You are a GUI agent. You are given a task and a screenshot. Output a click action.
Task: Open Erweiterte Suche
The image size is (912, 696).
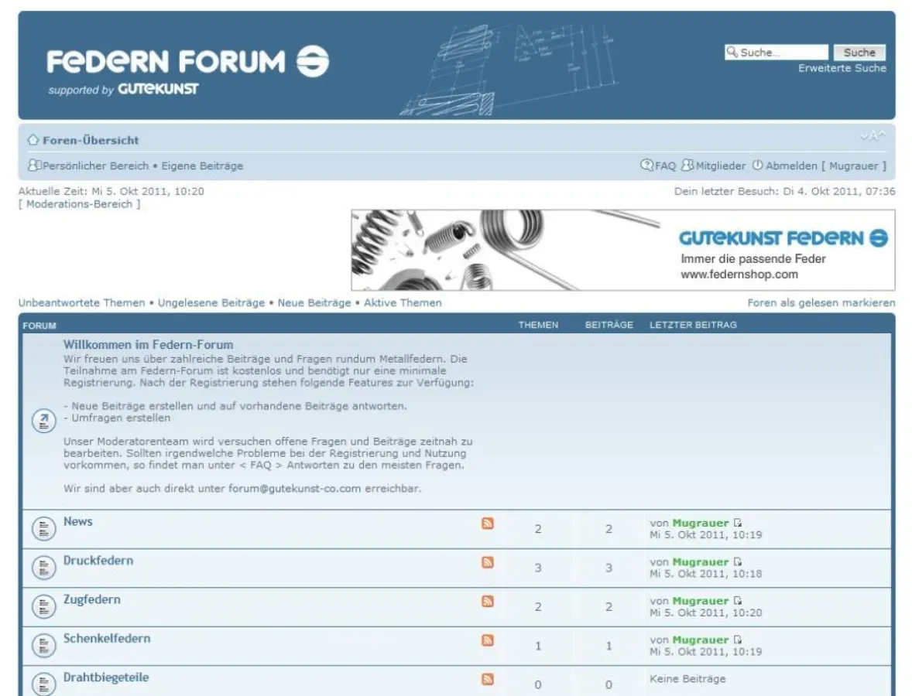(843, 68)
